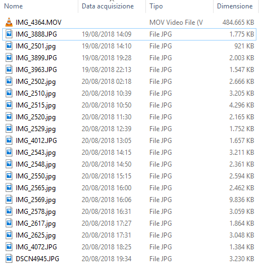Sort by the Dimensione column header

(x=234, y=6)
